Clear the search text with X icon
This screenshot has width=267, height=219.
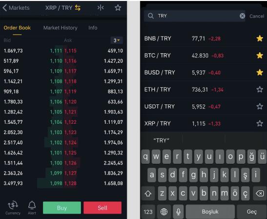tap(242, 16)
